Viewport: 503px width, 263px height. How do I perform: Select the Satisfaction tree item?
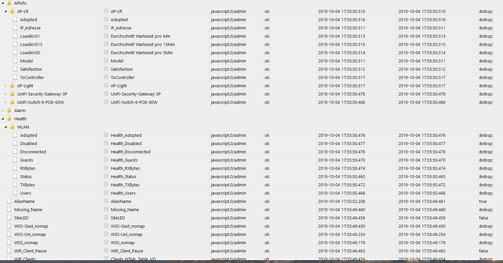pos(31,69)
